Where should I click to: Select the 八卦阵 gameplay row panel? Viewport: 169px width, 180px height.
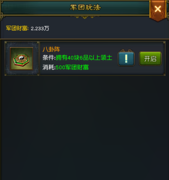85,58
